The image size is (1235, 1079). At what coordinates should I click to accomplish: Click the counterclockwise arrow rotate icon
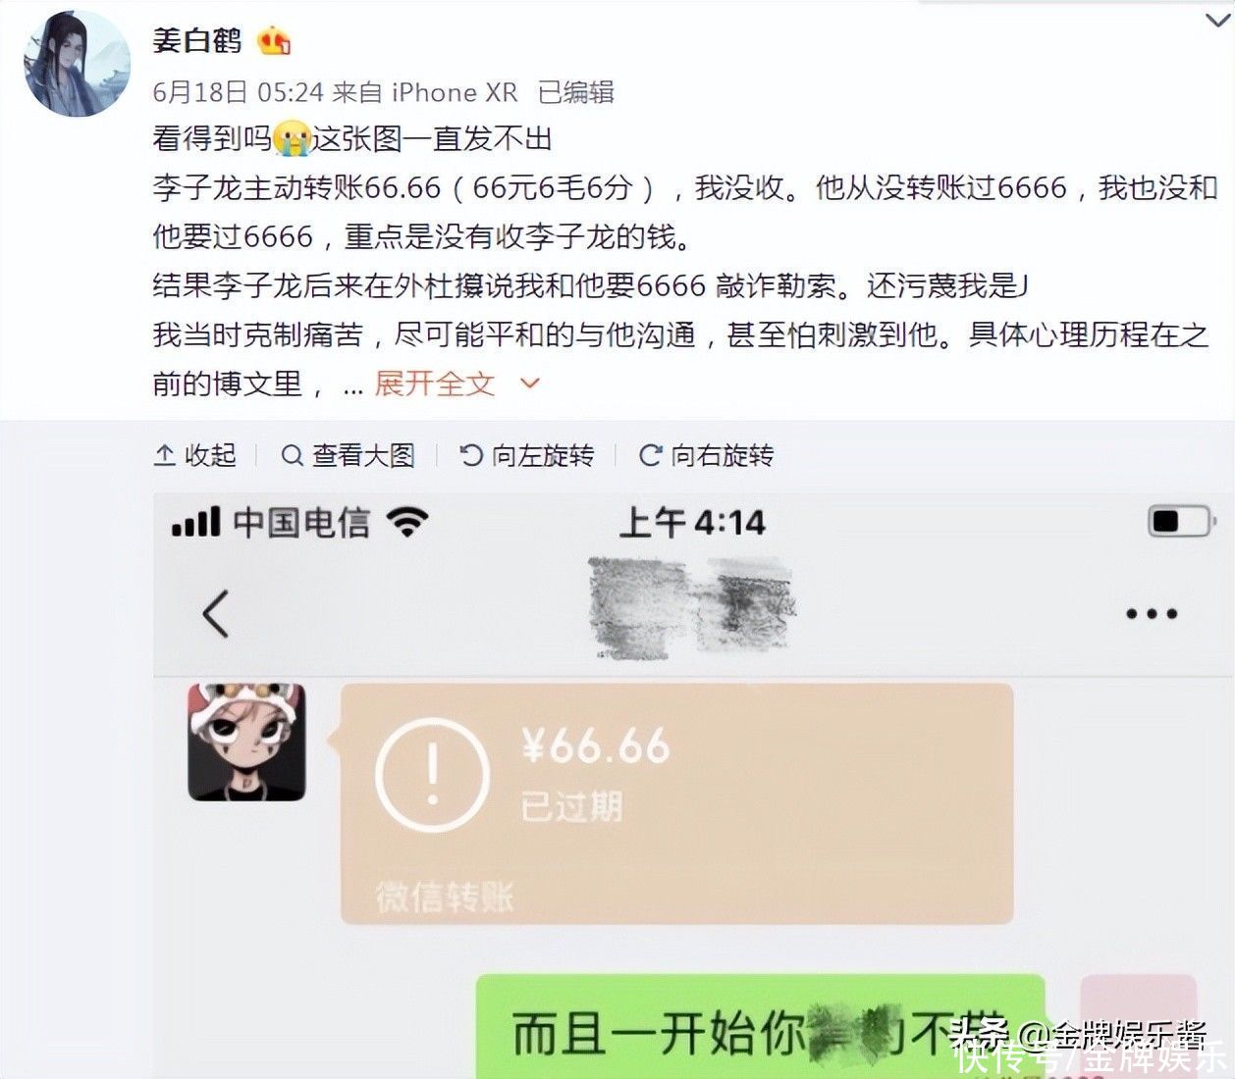471,455
